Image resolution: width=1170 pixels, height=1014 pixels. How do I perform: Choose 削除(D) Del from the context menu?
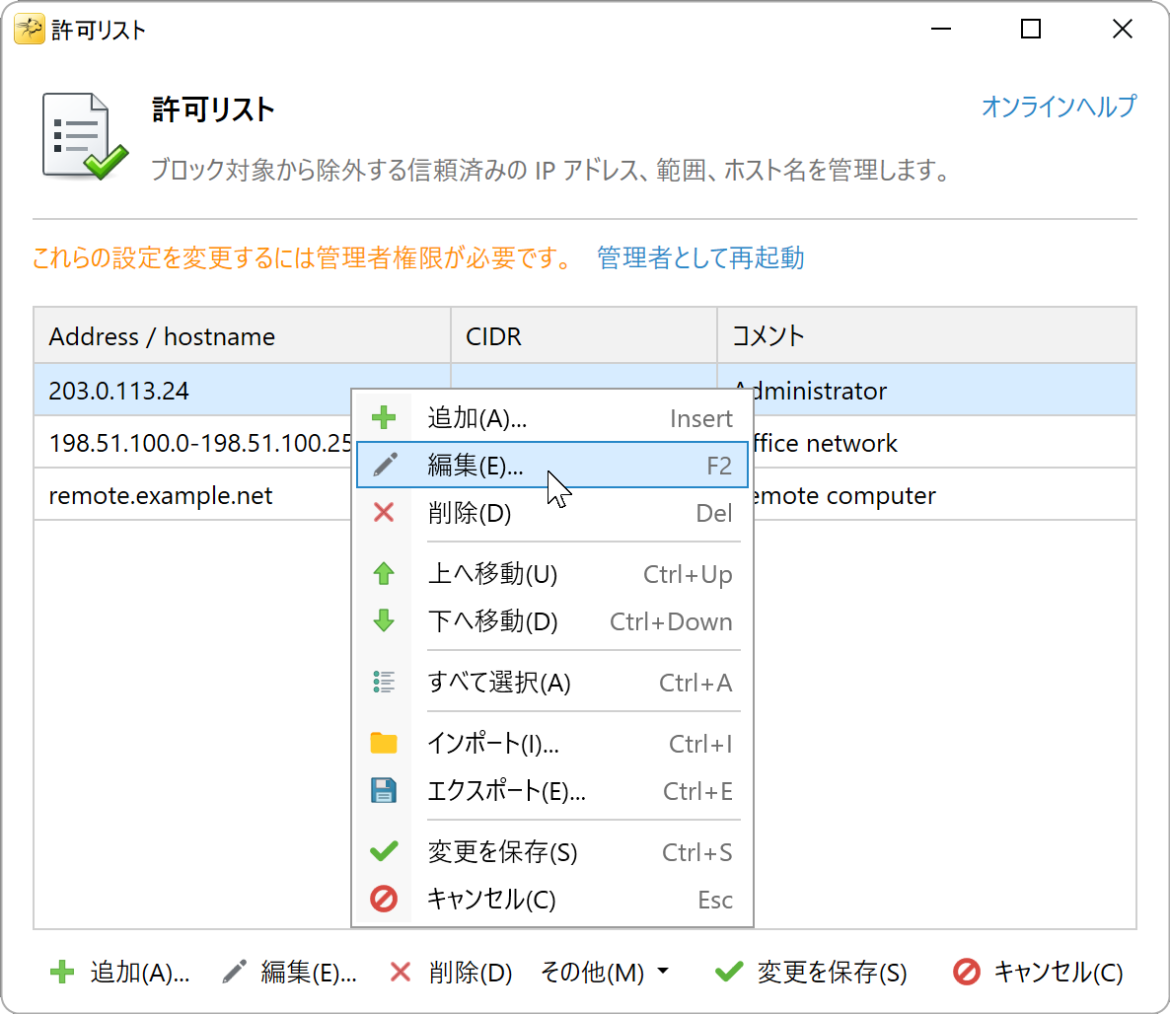[x=552, y=513]
